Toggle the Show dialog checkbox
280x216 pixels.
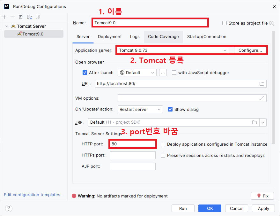point(170,109)
